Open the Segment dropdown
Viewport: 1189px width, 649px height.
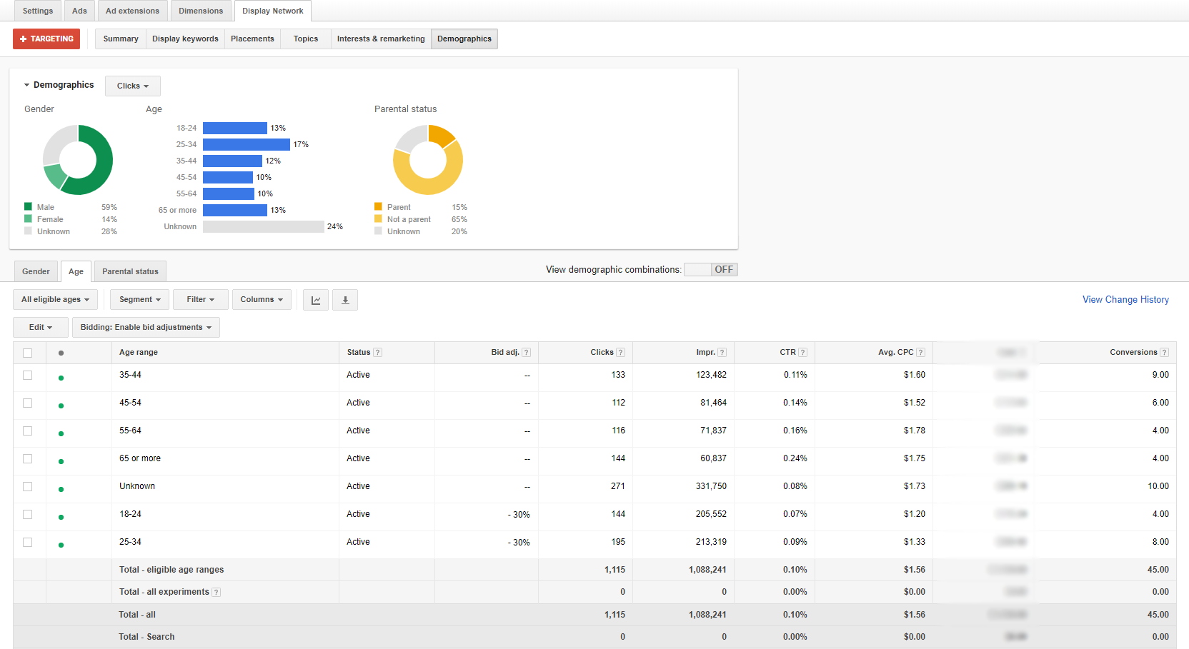tap(140, 300)
